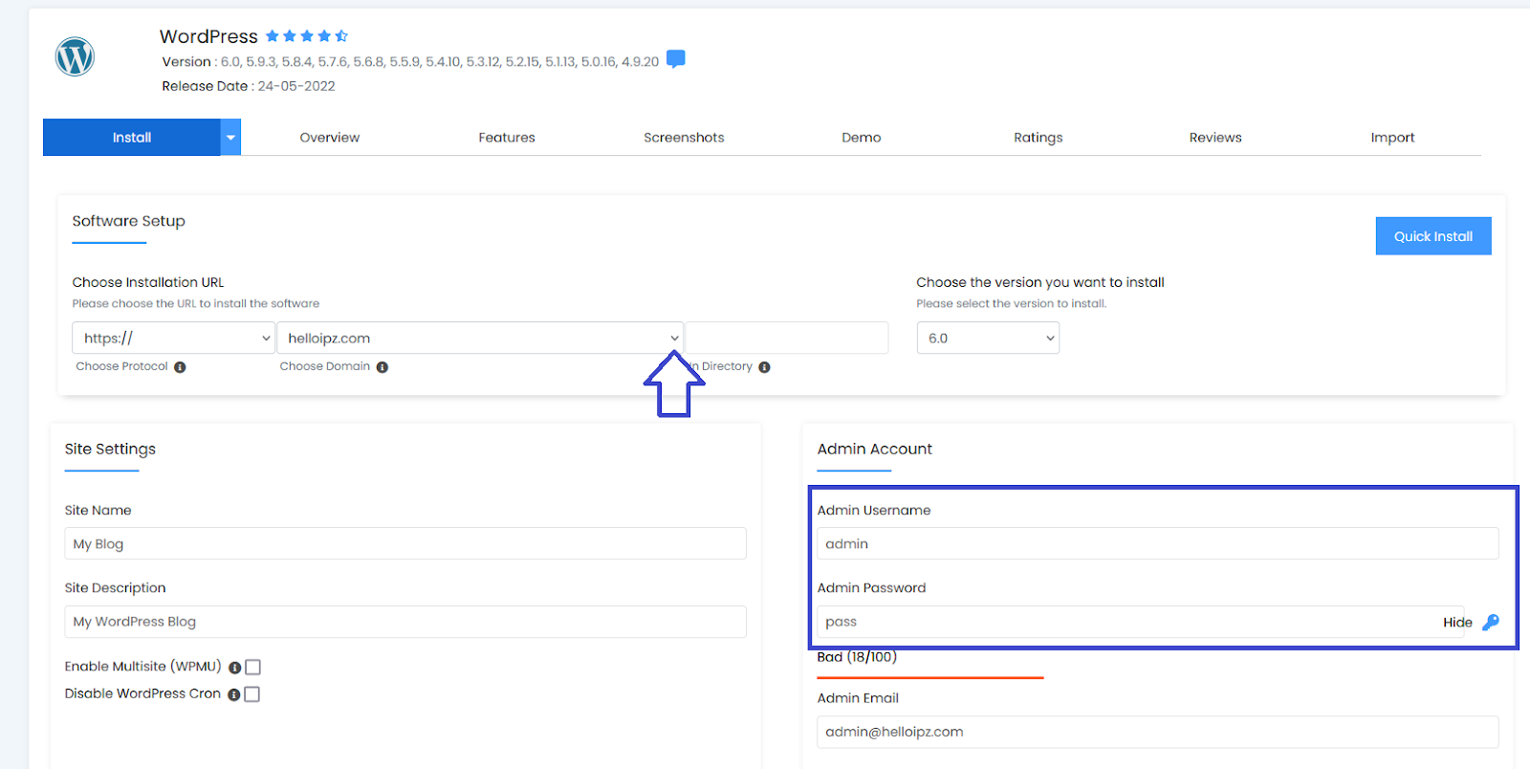Edit the Admin Email field
The width and height of the screenshot is (1530, 769).
pyautogui.click(x=1158, y=733)
